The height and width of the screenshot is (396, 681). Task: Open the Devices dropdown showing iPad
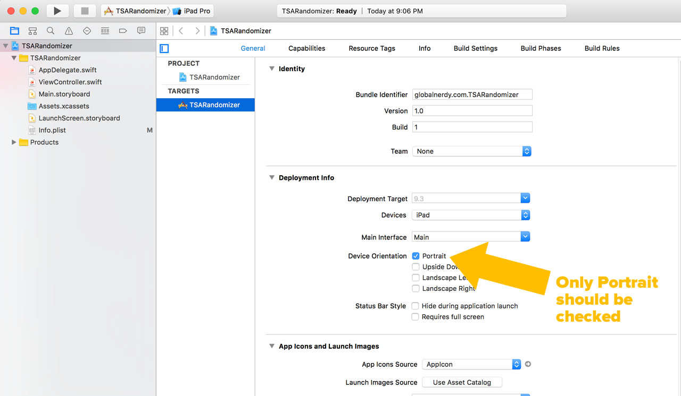471,215
